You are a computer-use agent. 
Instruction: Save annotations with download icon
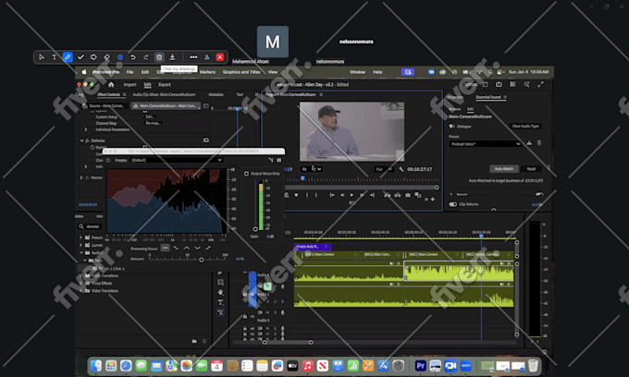172,57
